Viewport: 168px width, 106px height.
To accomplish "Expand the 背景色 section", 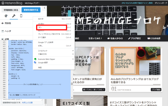I will (16, 23).
